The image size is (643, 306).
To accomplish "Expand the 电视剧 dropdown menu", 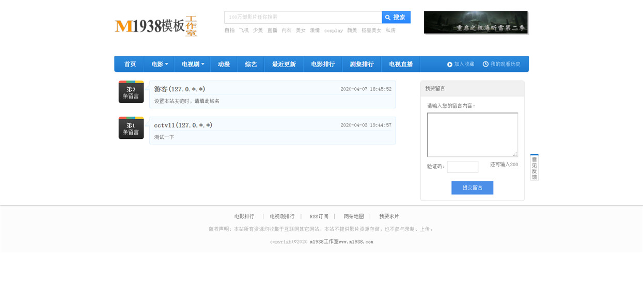I will coord(193,65).
